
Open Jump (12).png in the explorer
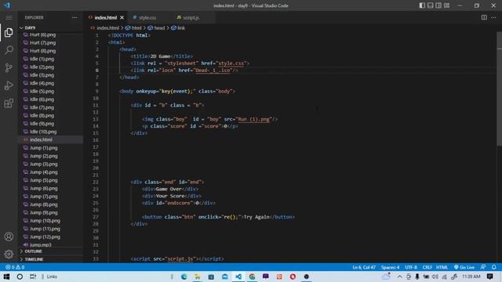[x=45, y=237]
